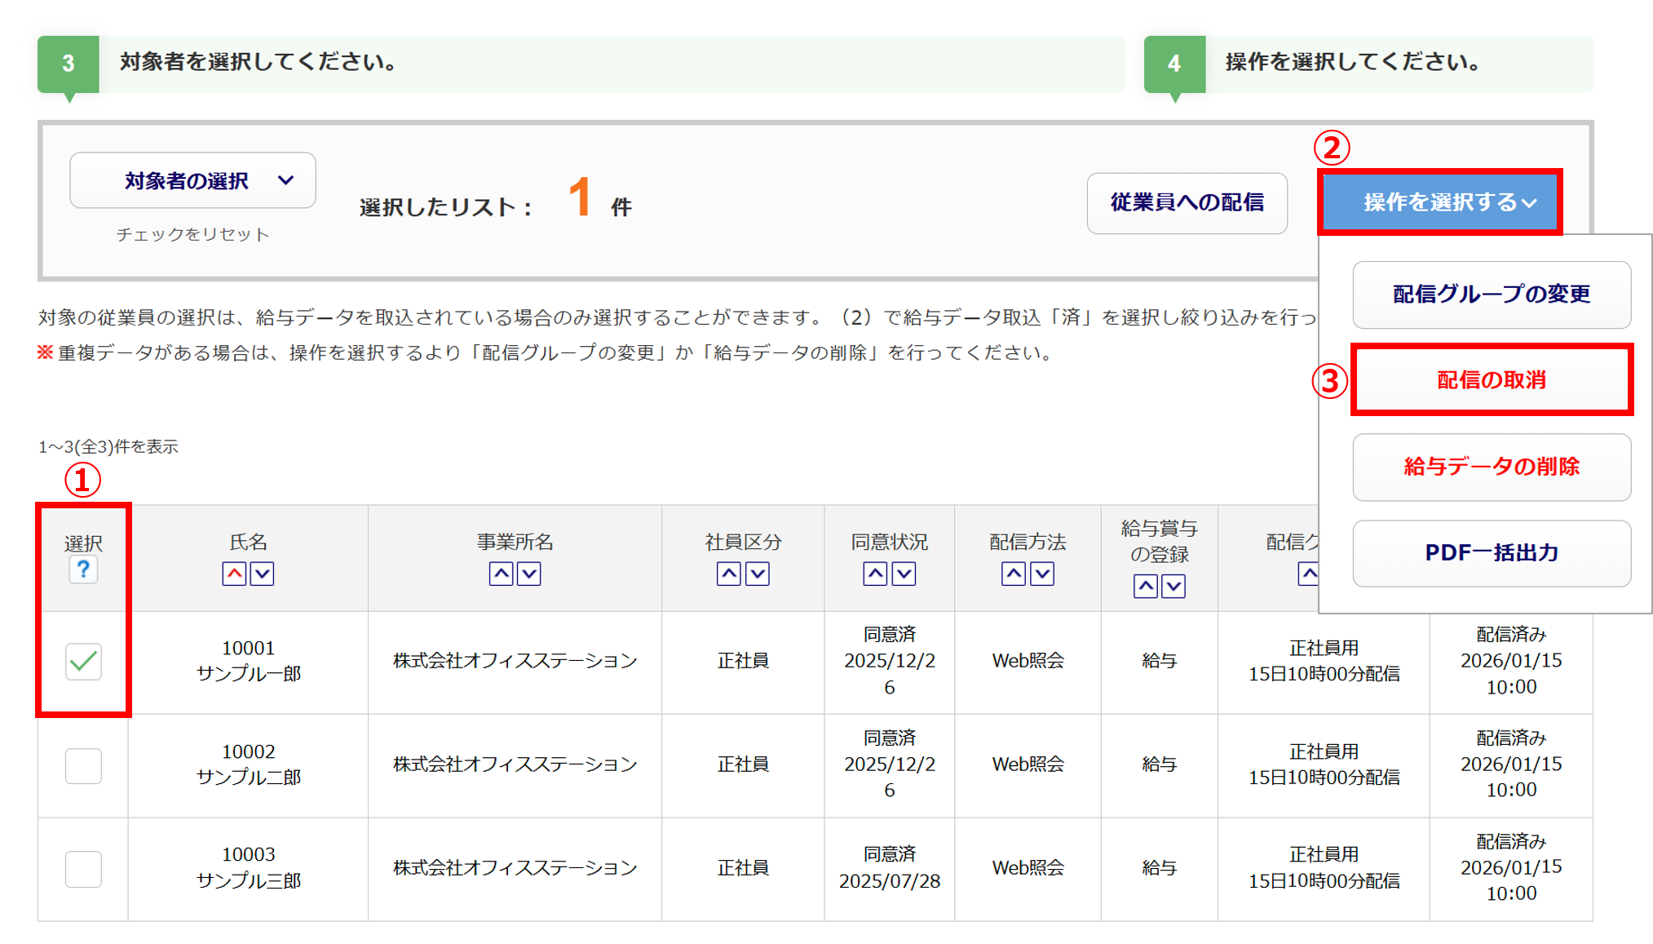This screenshot has width=1653, height=944.
Task: Uncheck the checkbox for サンプル一郎
Action: coord(83,662)
